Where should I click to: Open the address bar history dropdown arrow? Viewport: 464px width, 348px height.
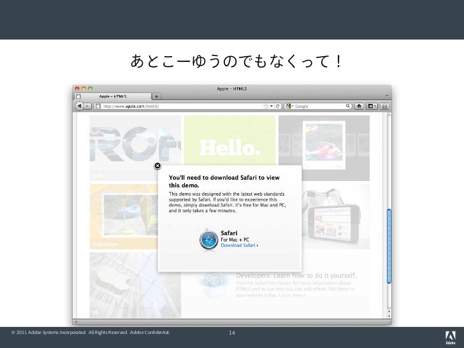(271, 106)
